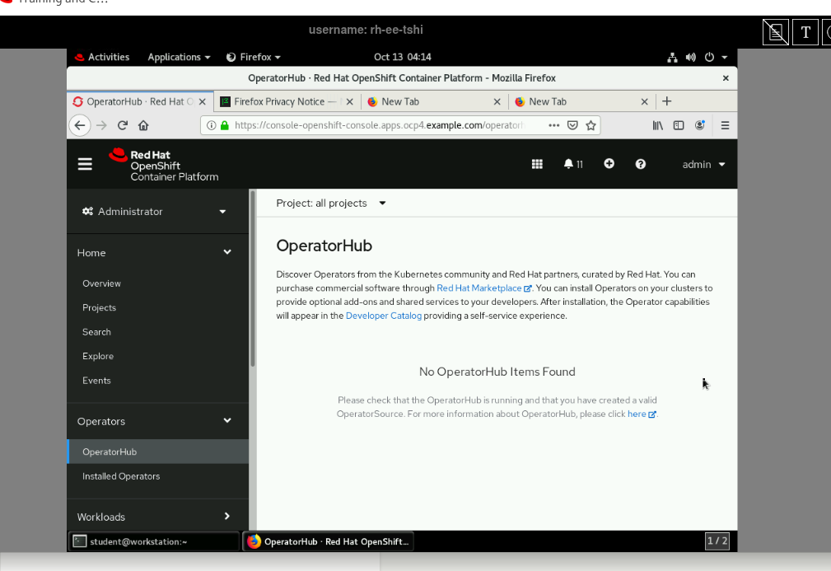This screenshot has width=831, height=571.
Task: Go to Firefox home page icon
Action: [143, 125]
